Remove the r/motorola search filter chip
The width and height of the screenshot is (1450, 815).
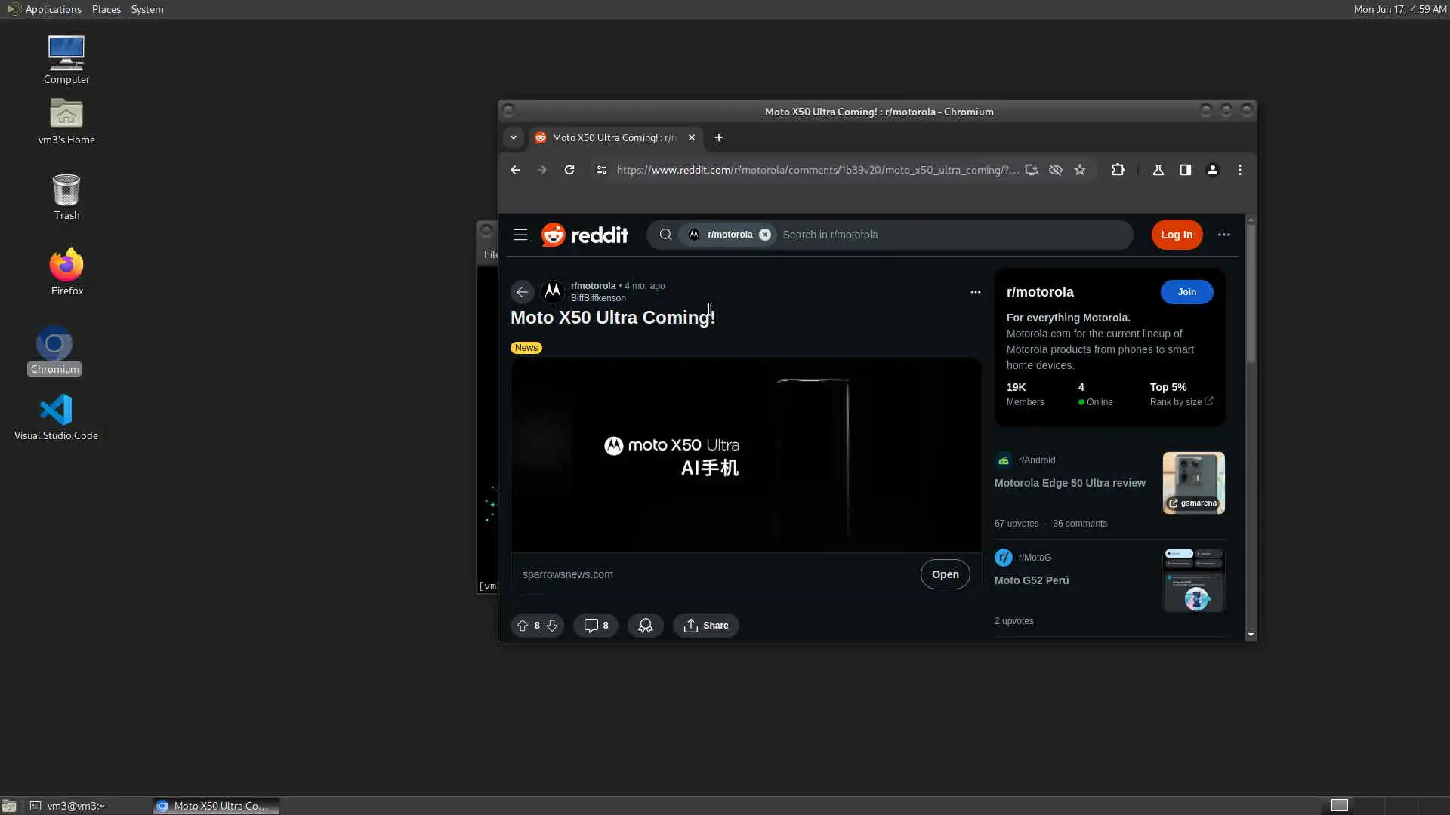point(765,235)
